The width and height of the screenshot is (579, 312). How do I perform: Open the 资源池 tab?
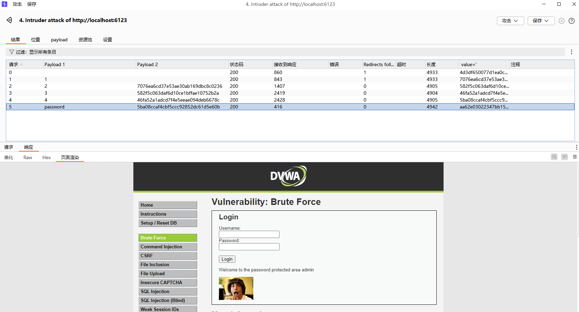(85, 40)
